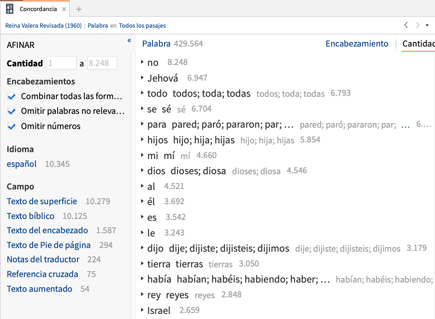Open the navigation history dropdown arrow

tap(427, 25)
